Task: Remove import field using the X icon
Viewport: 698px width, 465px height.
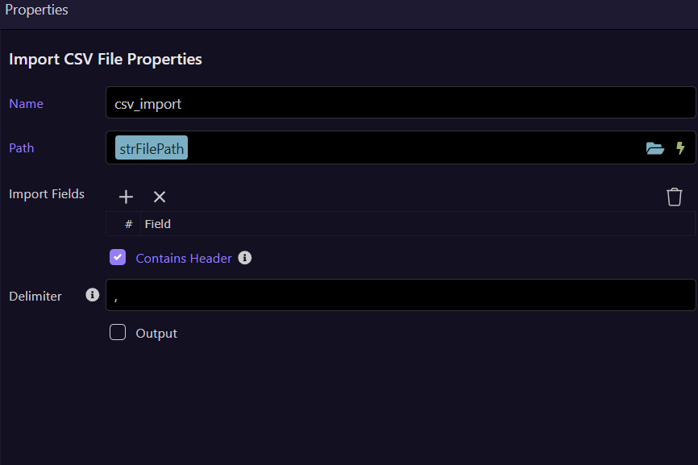Action: 160,197
